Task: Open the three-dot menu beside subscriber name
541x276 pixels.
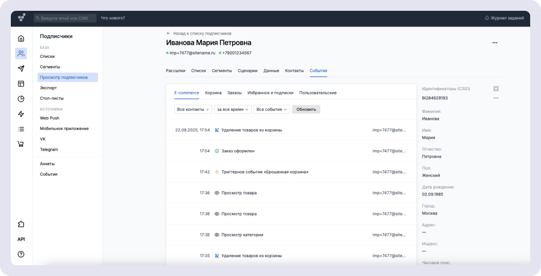Action: pyautogui.click(x=494, y=43)
